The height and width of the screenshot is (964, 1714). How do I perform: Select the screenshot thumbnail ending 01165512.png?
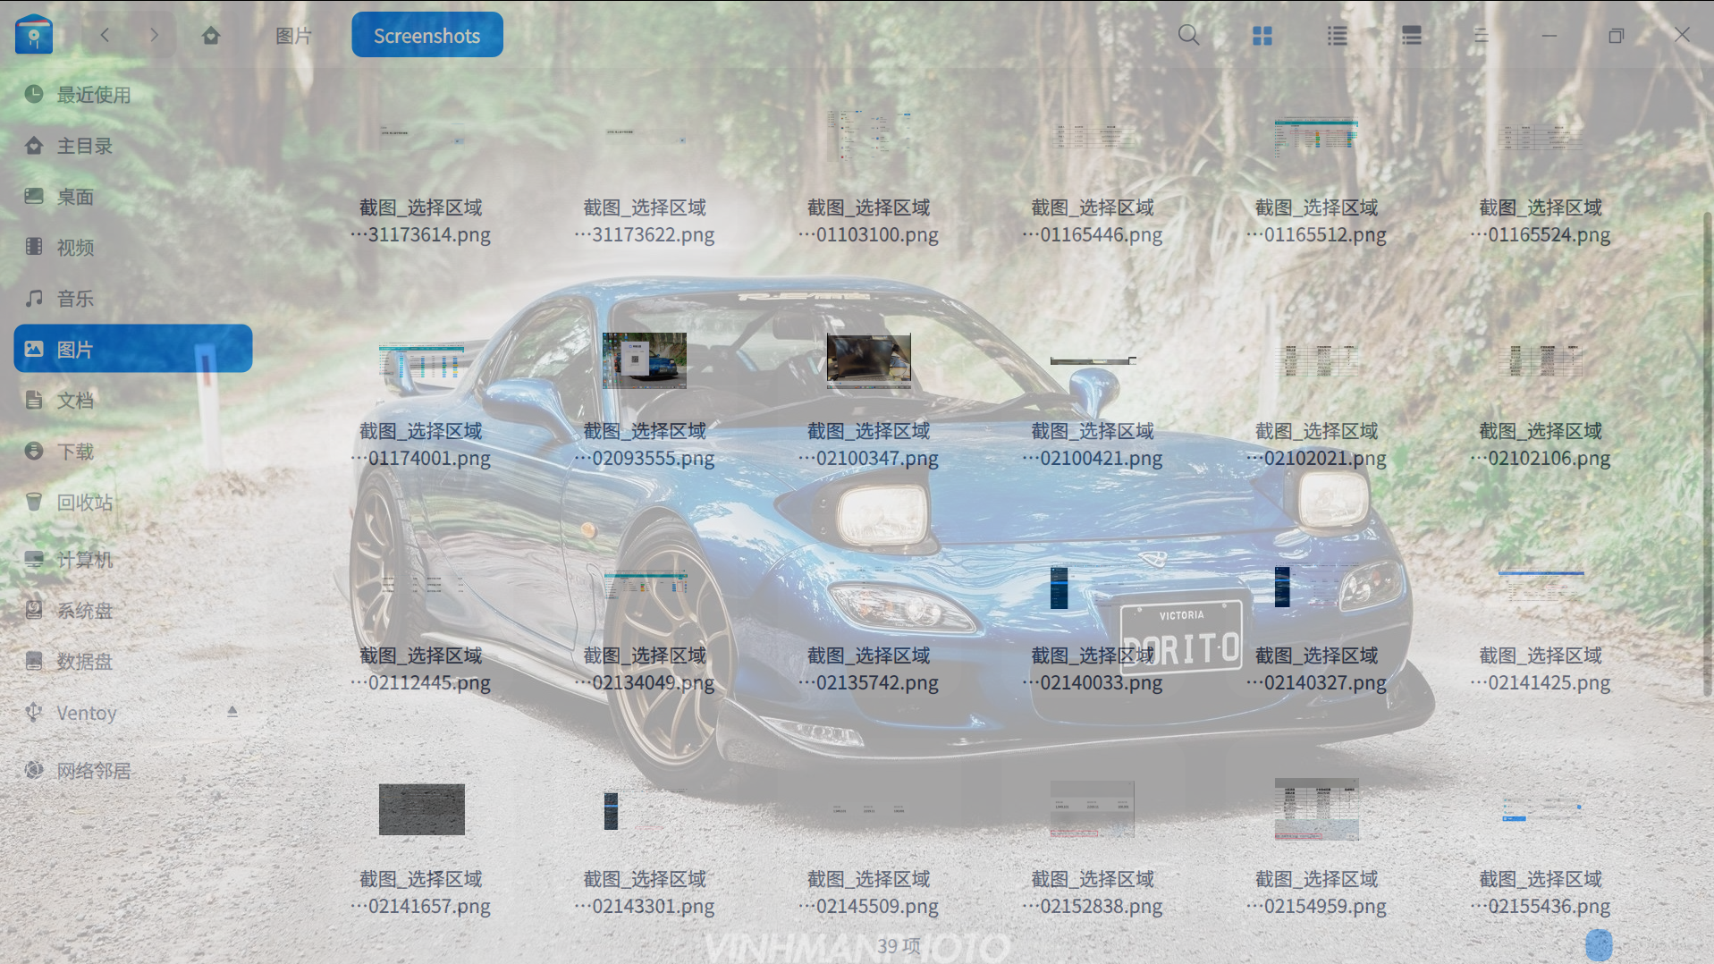click(x=1316, y=136)
